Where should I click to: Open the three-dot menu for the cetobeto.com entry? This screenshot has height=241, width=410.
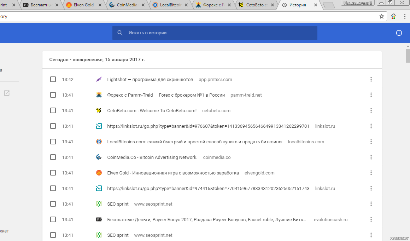click(x=371, y=110)
